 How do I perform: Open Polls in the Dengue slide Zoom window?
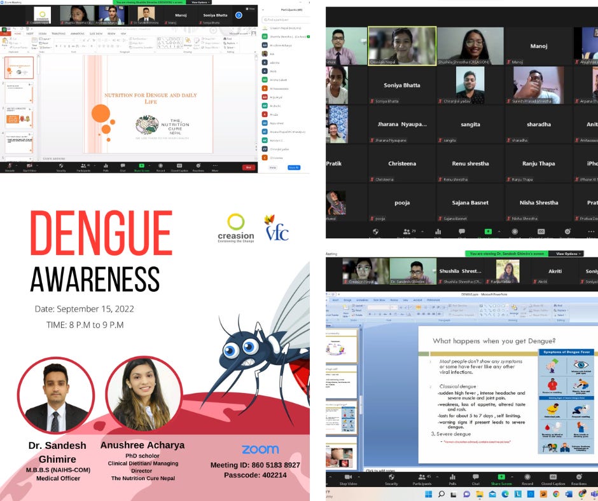[452, 479]
